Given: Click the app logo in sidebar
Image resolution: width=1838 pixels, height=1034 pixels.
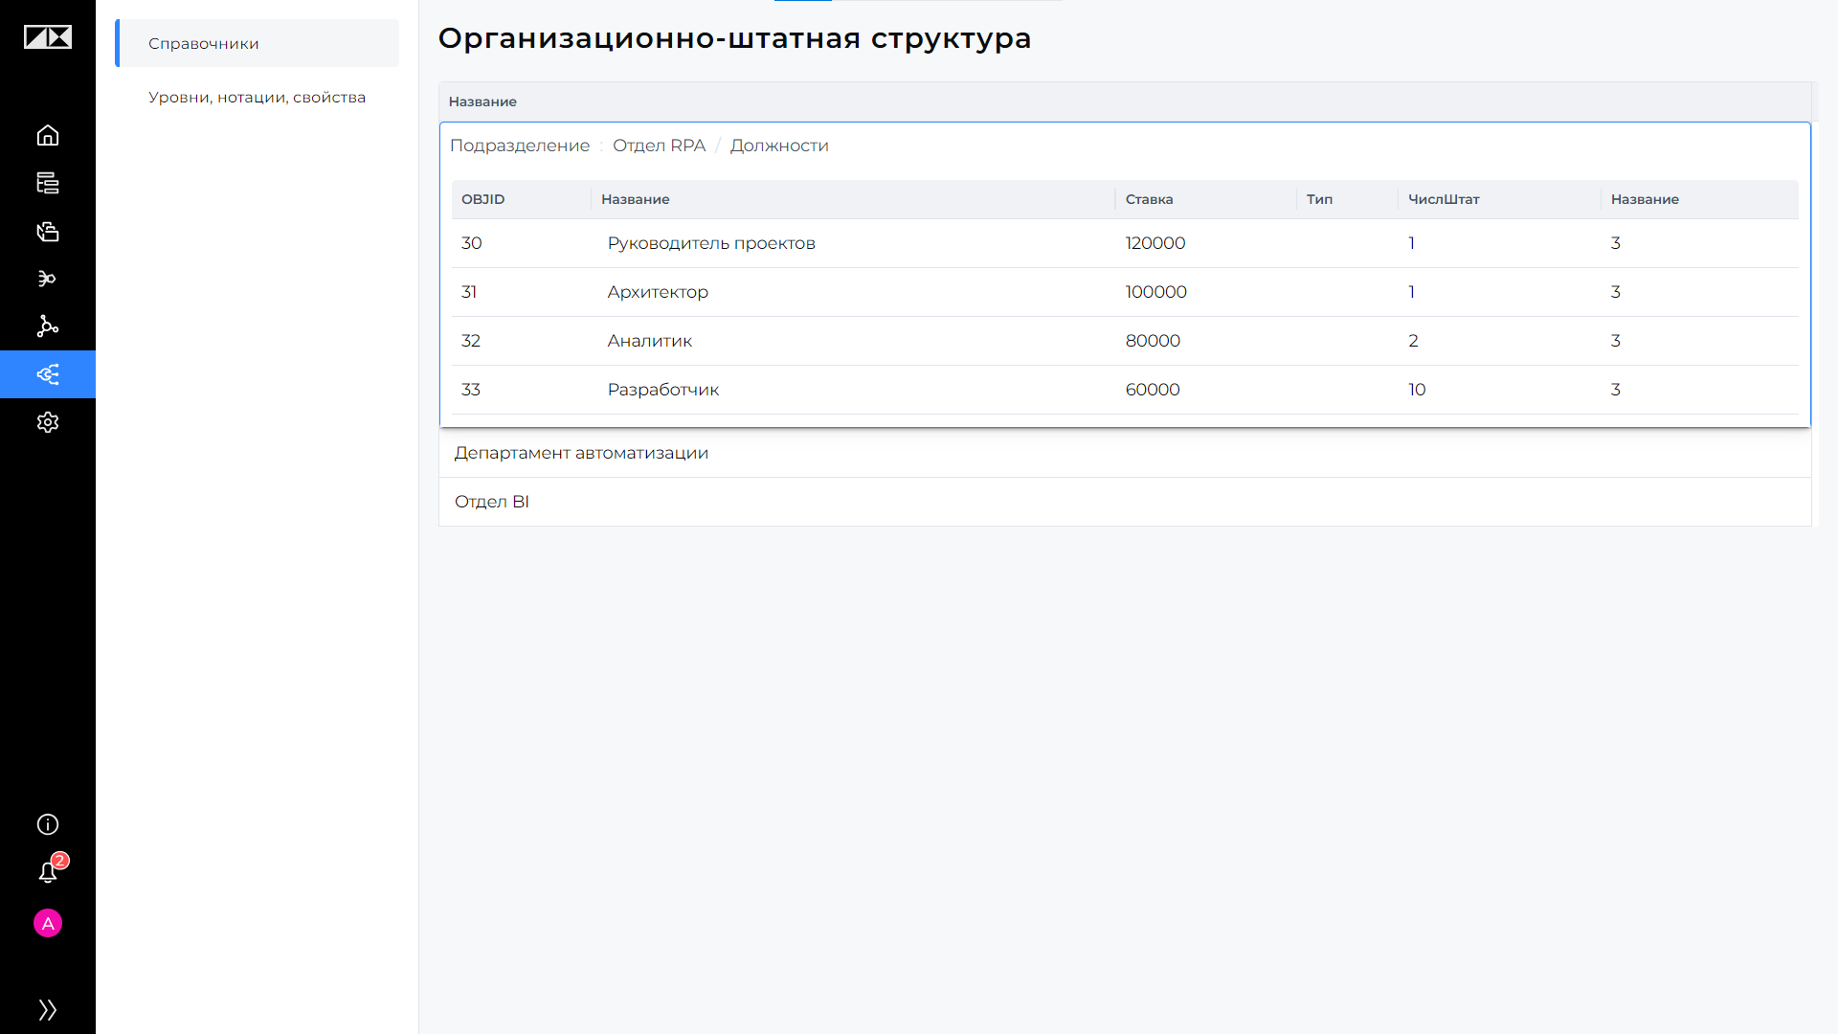Looking at the screenshot, I should pyautogui.click(x=48, y=37).
